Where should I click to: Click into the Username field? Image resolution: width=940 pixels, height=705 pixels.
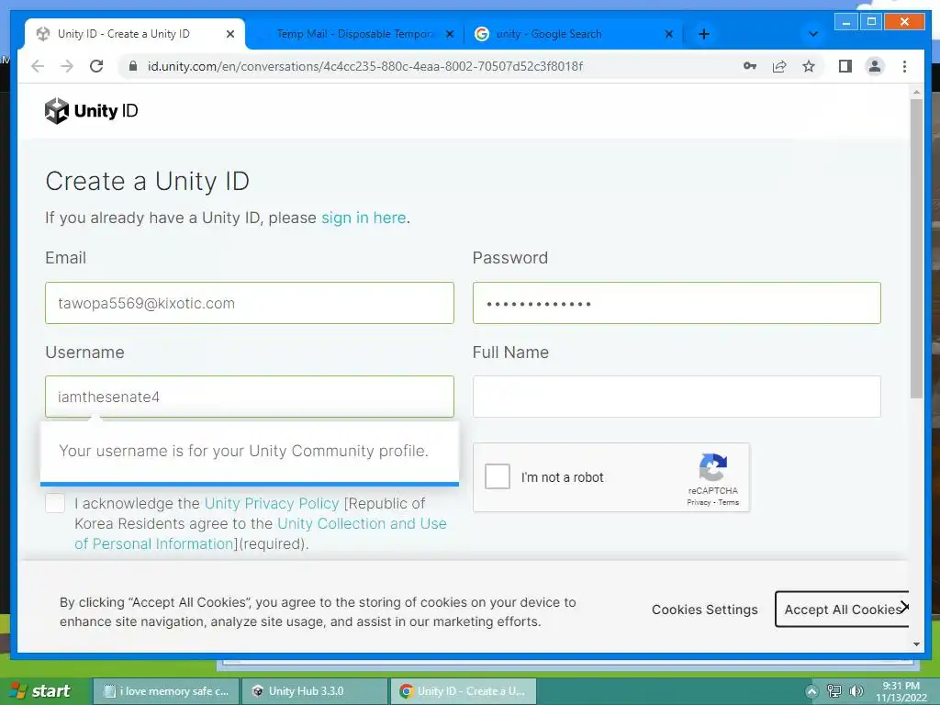250,397
